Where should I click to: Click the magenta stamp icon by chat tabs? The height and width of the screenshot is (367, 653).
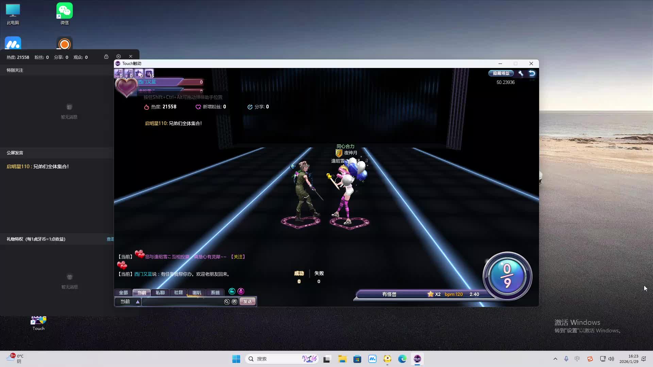point(241,291)
